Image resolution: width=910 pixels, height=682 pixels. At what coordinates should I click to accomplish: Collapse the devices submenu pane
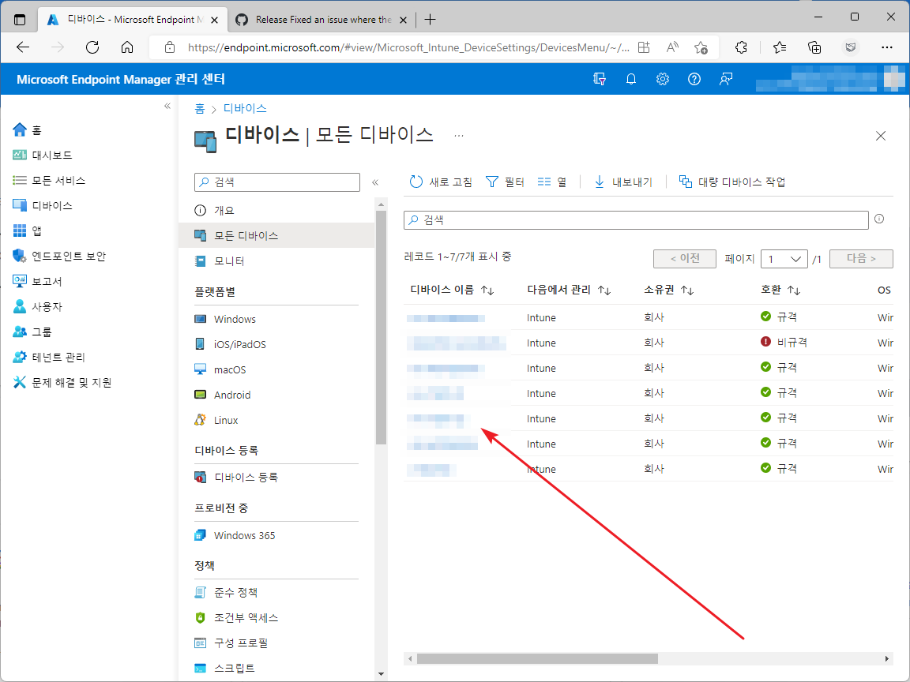375,182
